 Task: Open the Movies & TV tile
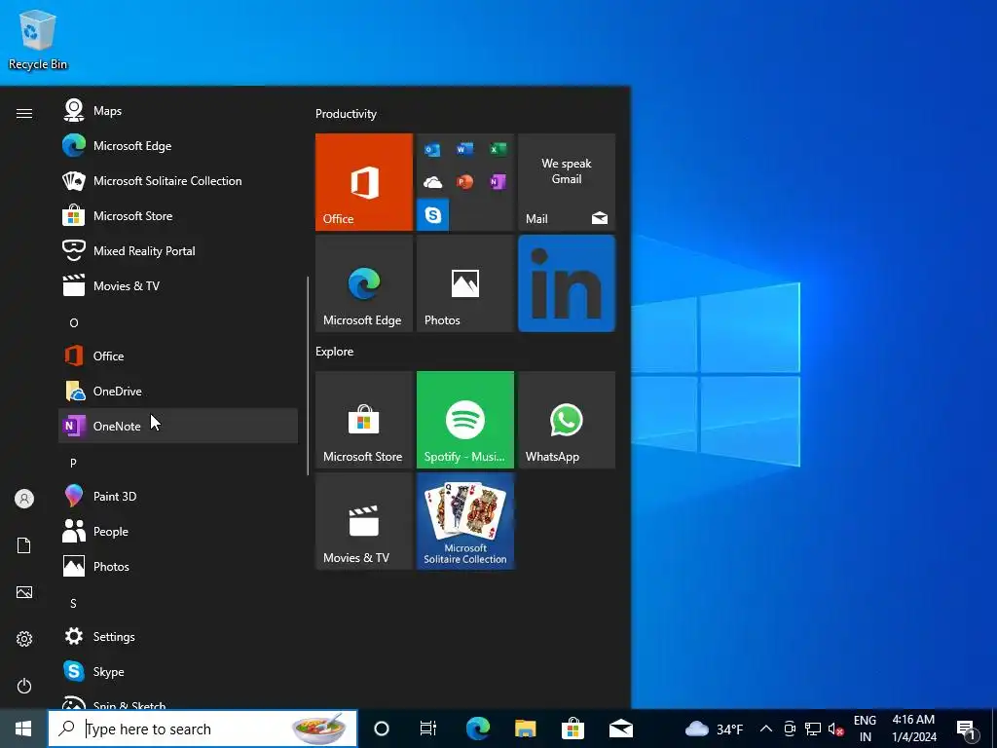[x=364, y=521]
